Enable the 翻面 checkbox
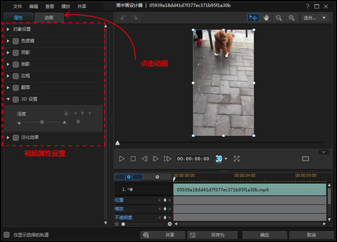This screenshot has width=337, height=242. point(16,87)
